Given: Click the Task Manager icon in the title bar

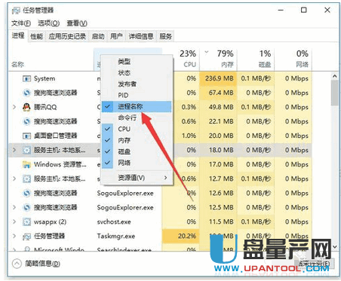Looking at the screenshot, I should pyautogui.click(x=16, y=11).
